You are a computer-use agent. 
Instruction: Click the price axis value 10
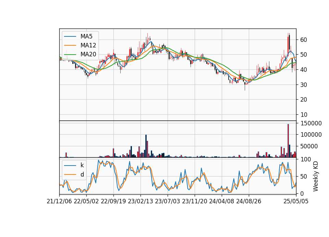pyautogui.click(x=304, y=115)
